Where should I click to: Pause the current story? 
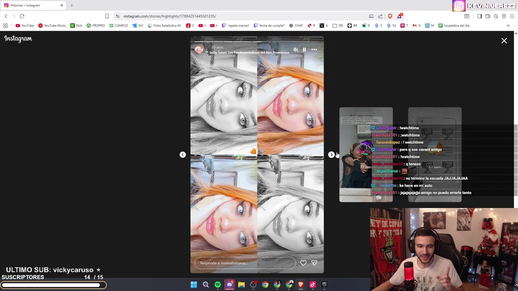(x=304, y=50)
